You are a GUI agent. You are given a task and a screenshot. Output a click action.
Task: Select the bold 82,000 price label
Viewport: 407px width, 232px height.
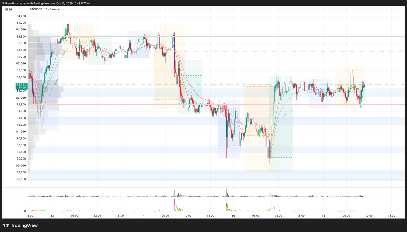[21, 98]
